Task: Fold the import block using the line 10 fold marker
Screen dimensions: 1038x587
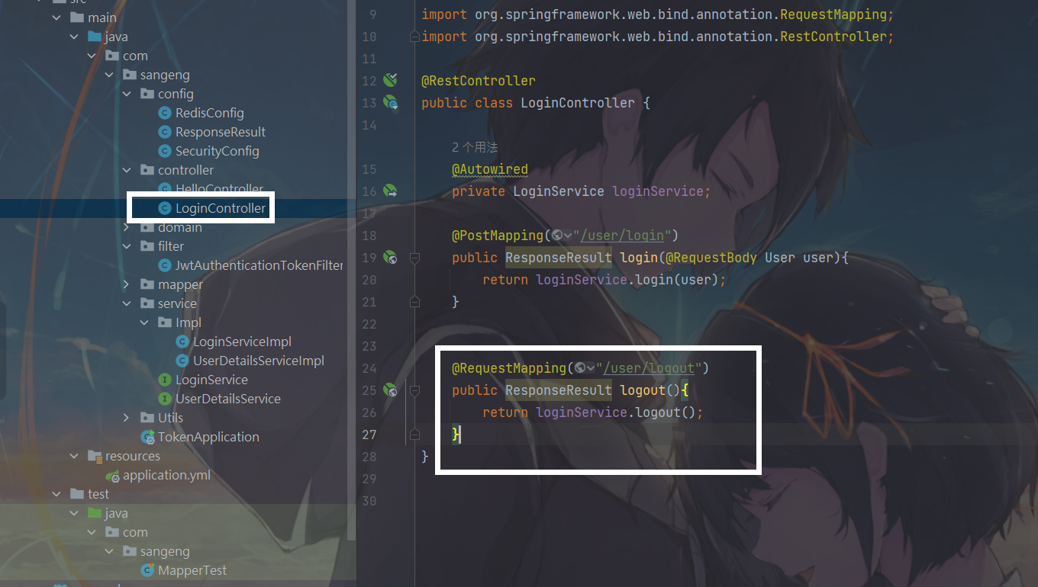Action: click(414, 36)
